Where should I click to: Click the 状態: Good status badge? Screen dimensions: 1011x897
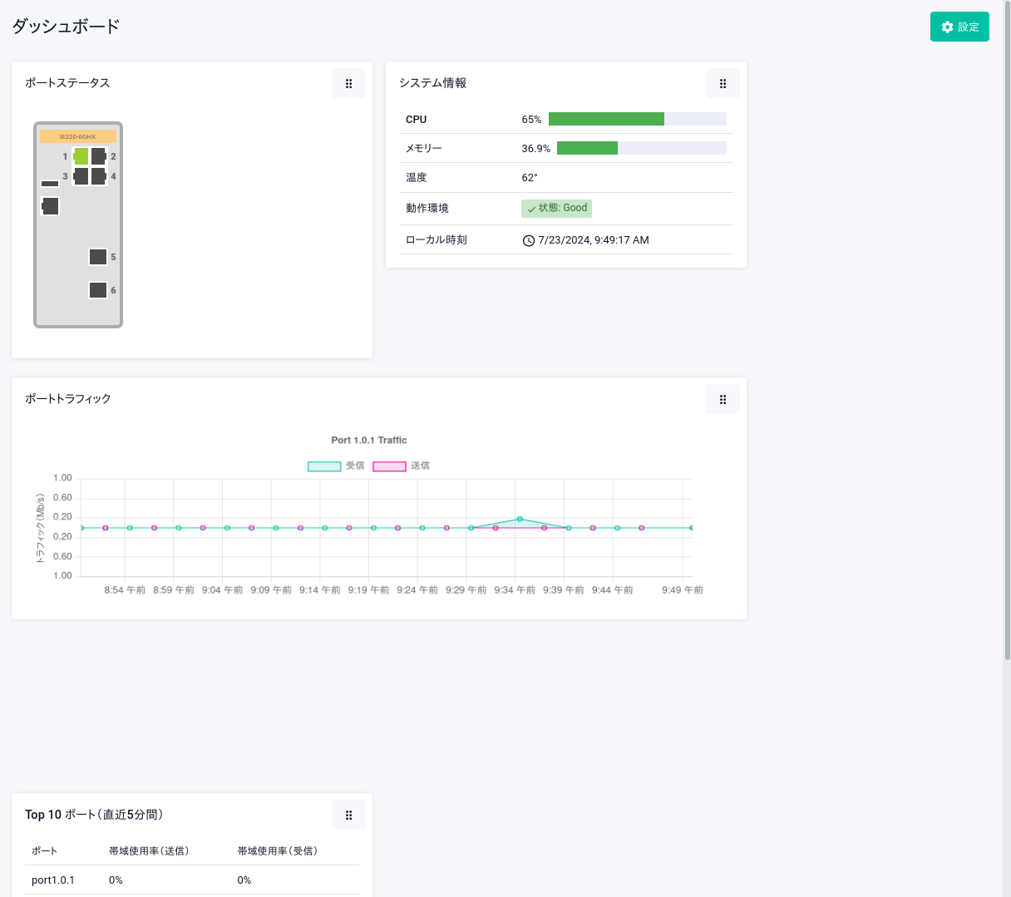556,209
